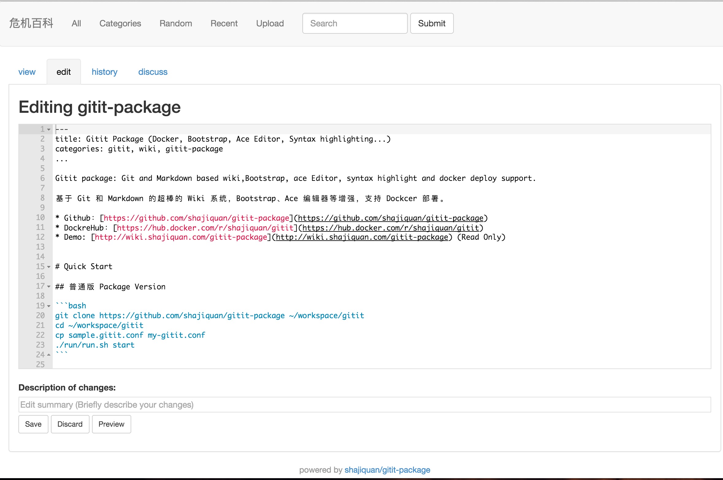
Task: Collapse the Package Version fold on line 17
Action: tap(49, 287)
